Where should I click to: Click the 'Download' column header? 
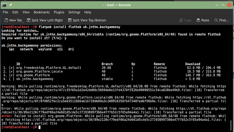(x=193, y=64)
